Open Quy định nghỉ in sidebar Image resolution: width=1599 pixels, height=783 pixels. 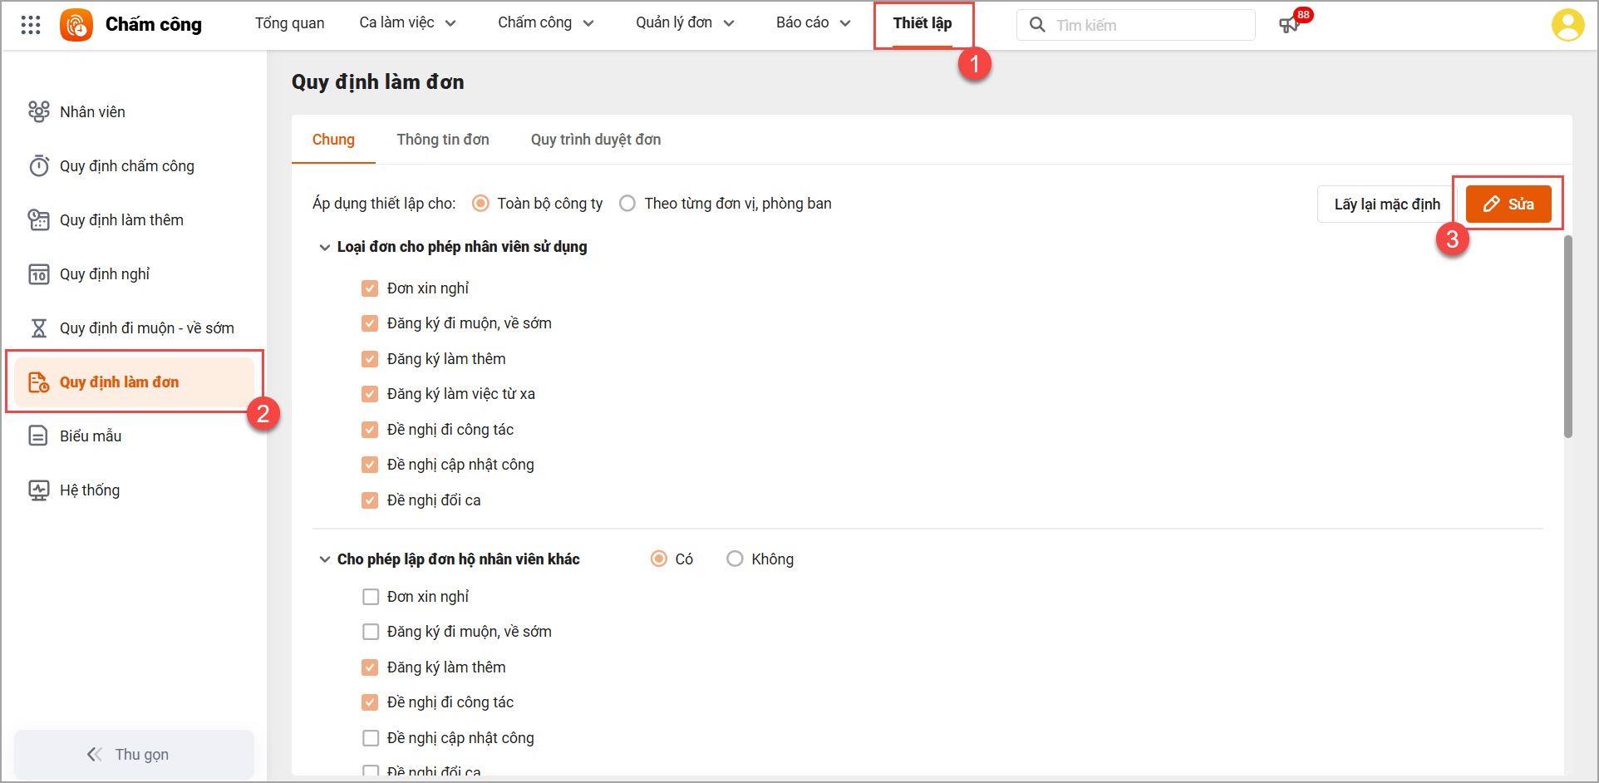tap(134, 274)
